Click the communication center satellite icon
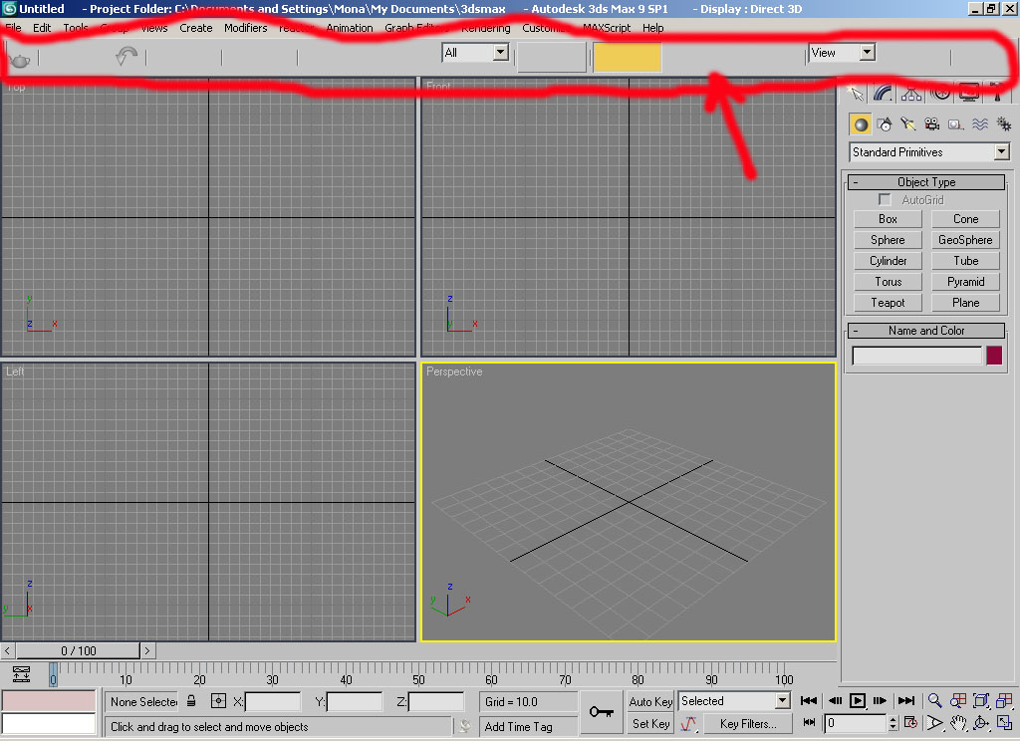This screenshot has height=741, width=1020. [x=464, y=726]
